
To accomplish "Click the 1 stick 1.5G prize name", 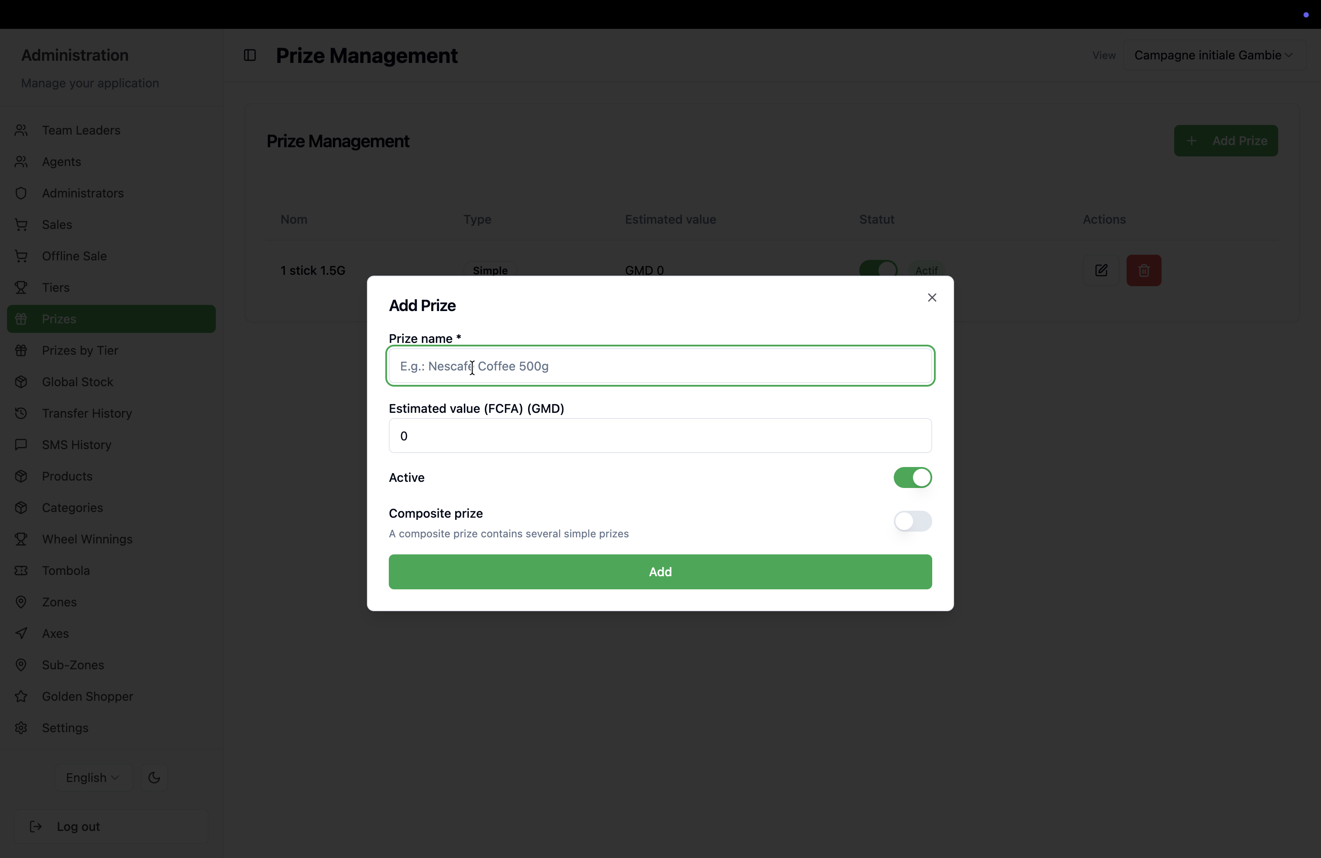I will tap(312, 270).
